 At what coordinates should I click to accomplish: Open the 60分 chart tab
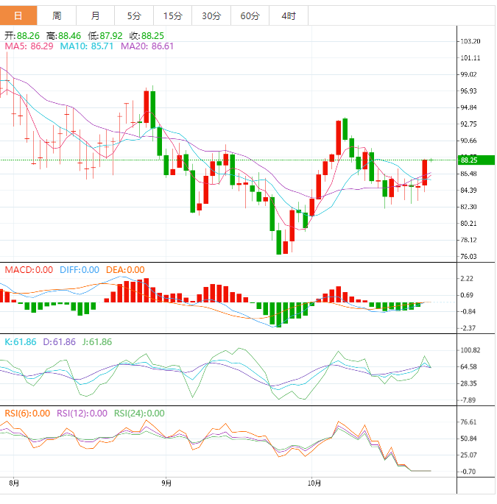coord(250,15)
